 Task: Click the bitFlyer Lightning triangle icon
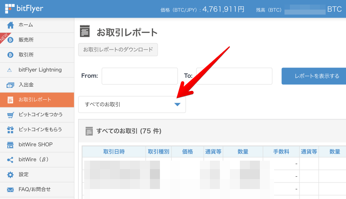tap(10, 70)
